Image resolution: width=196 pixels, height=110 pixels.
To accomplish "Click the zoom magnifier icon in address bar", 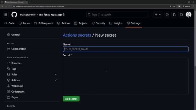I will (171, 6).
